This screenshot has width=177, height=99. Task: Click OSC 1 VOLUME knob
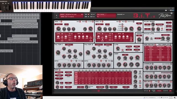90,29
